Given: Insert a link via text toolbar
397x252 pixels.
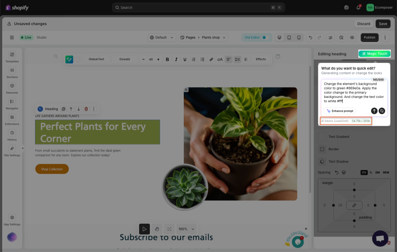Looking at the screenshot, I should [x=211, y=59].
